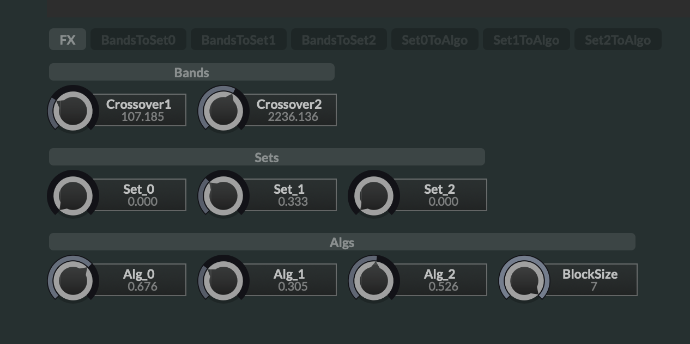Click the BlockSize value field showing 7
The height and width of the screenshot is (344, 690).
tap(594, 287)
